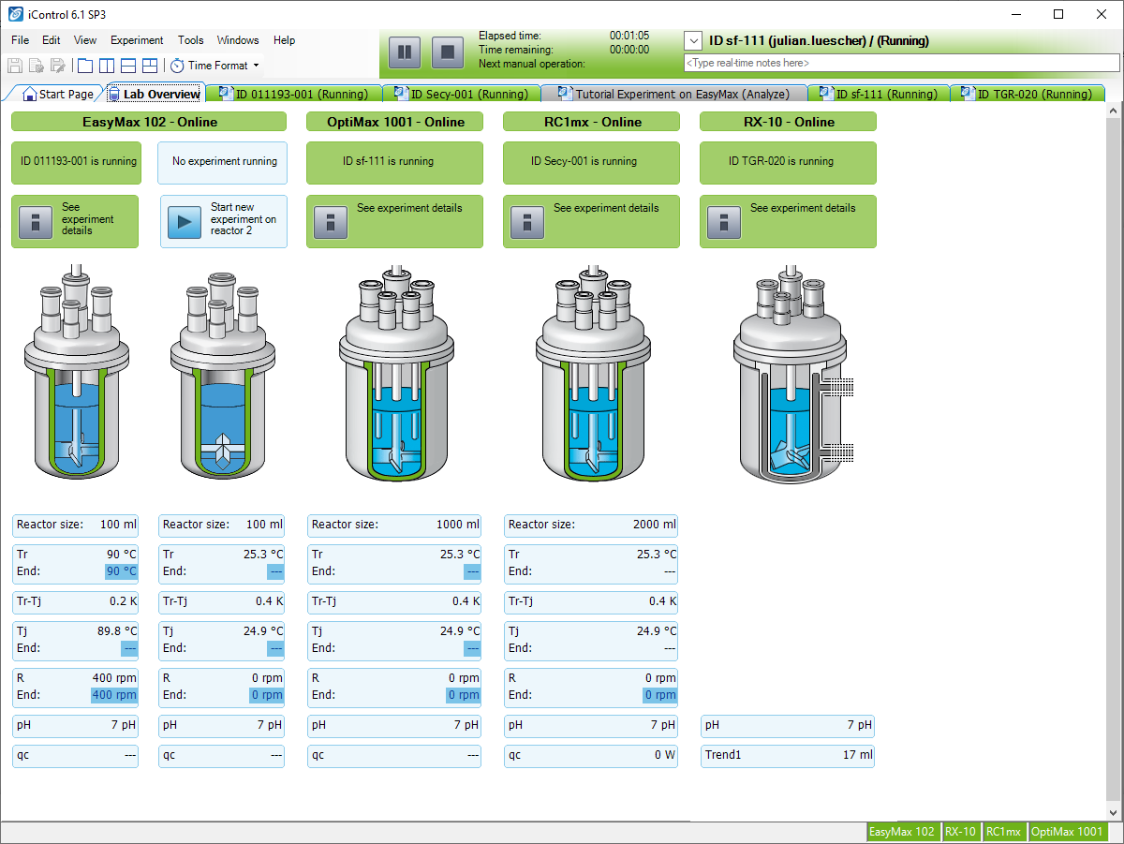The image size is (1124, 844).
Task: Open the View menu
Action: point(85,40)
